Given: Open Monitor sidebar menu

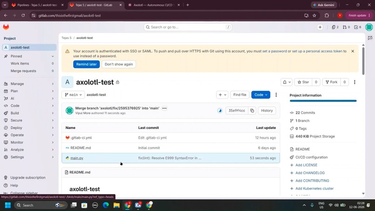Looking at the screenshot, I should point(29,142).
